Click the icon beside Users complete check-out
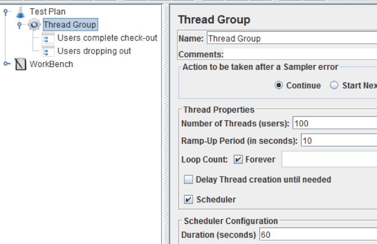This screenshot has height=244, width=377. pos(48,38)
